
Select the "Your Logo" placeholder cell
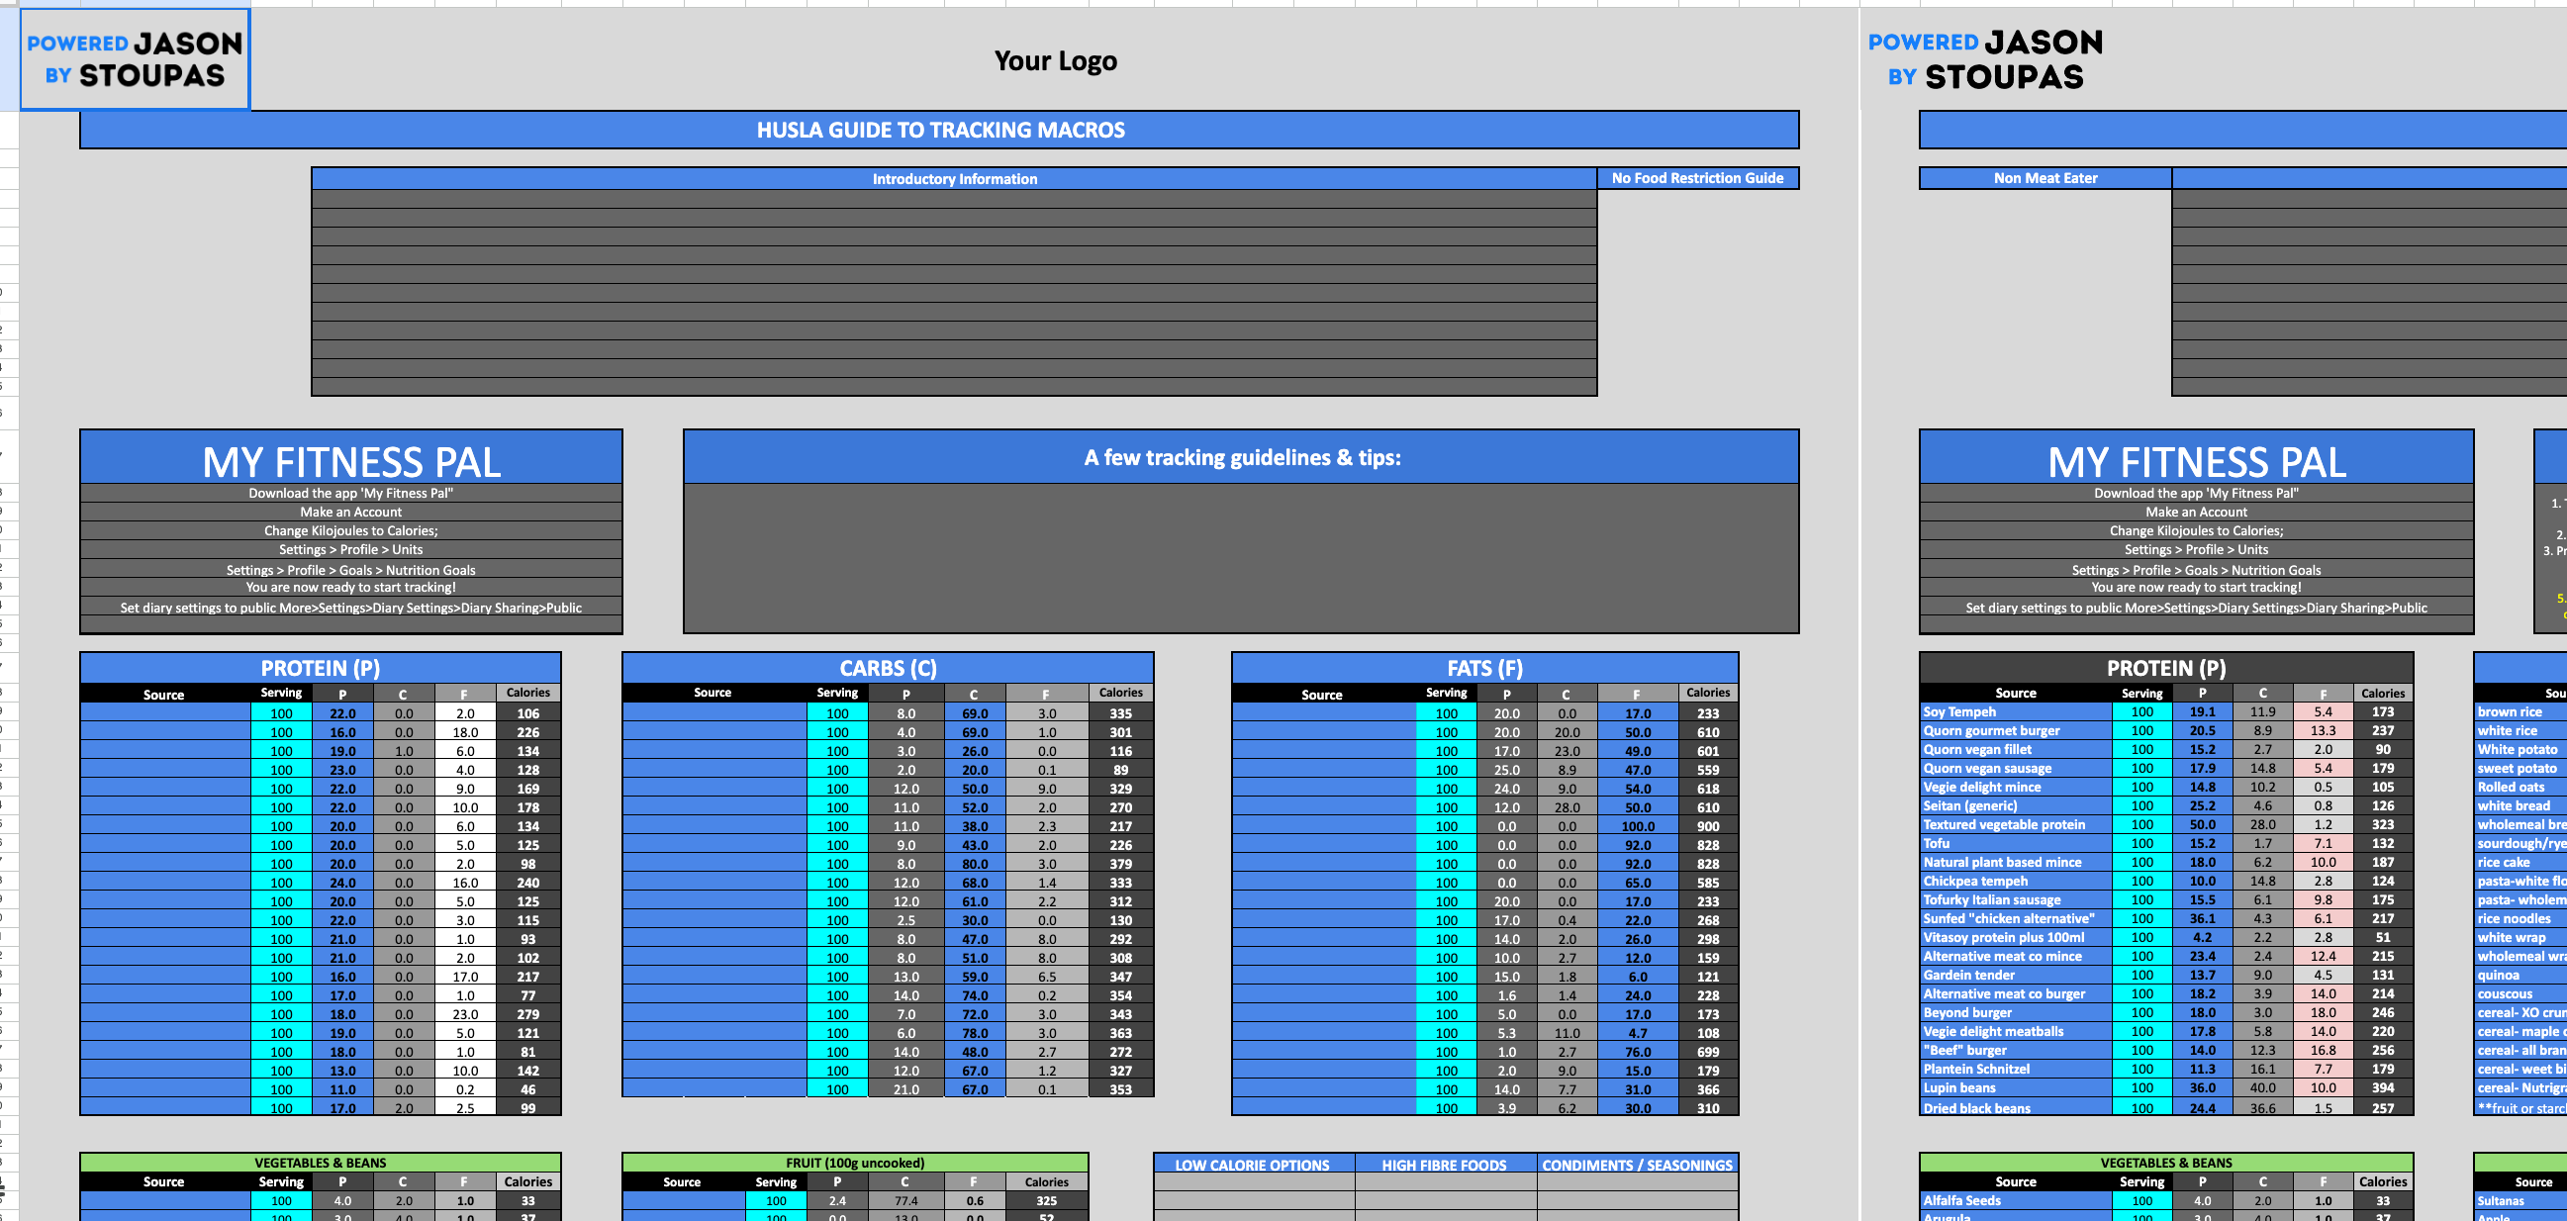pyautogui.click(x=1058, y=59)
